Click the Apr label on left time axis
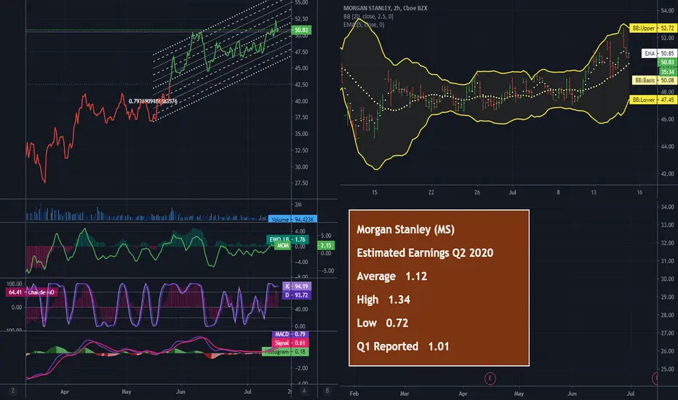The width and height of the screenshot is (678, 400). pos(65,392)
